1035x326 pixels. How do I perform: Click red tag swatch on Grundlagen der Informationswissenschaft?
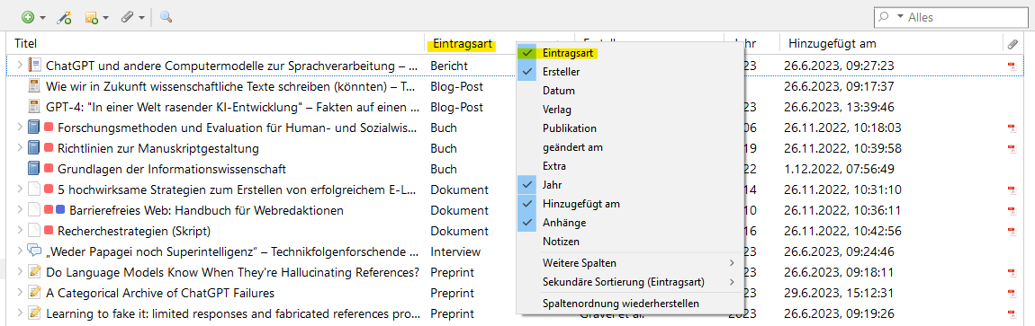coord(49,169)
